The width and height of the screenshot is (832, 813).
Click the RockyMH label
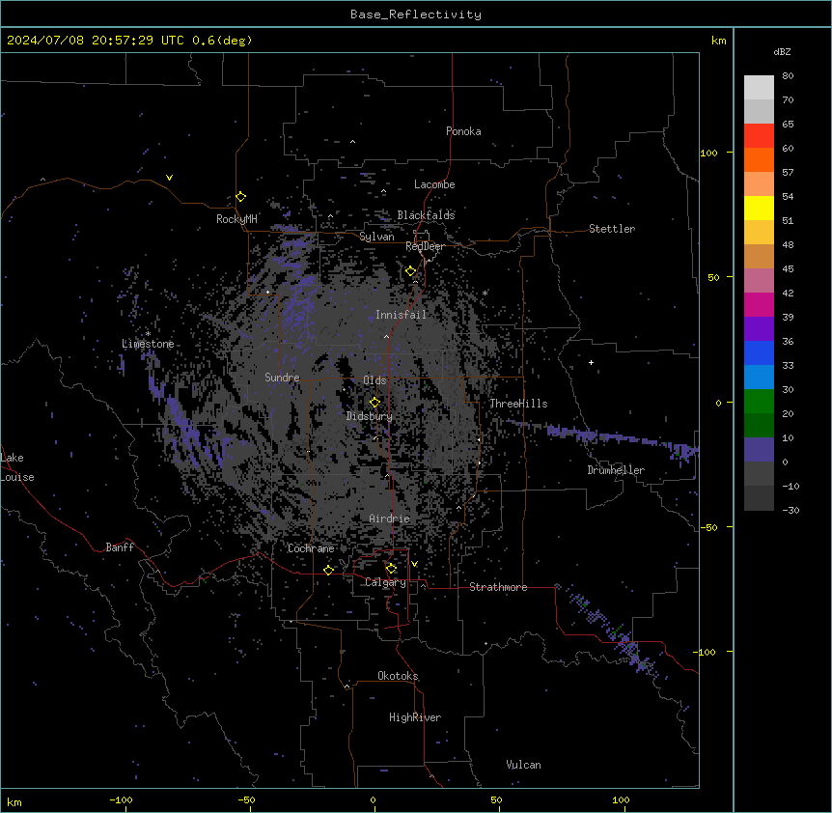point(236,219)
